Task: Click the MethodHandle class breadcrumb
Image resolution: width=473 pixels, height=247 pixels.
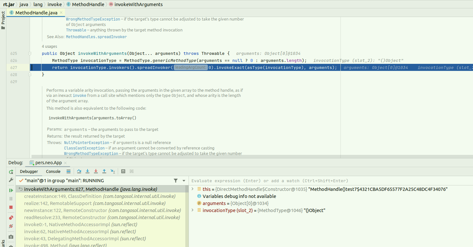Action: [x=85, y=4]
